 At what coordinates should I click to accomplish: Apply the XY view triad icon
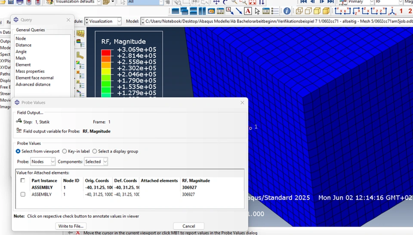(x=339, y=11)
